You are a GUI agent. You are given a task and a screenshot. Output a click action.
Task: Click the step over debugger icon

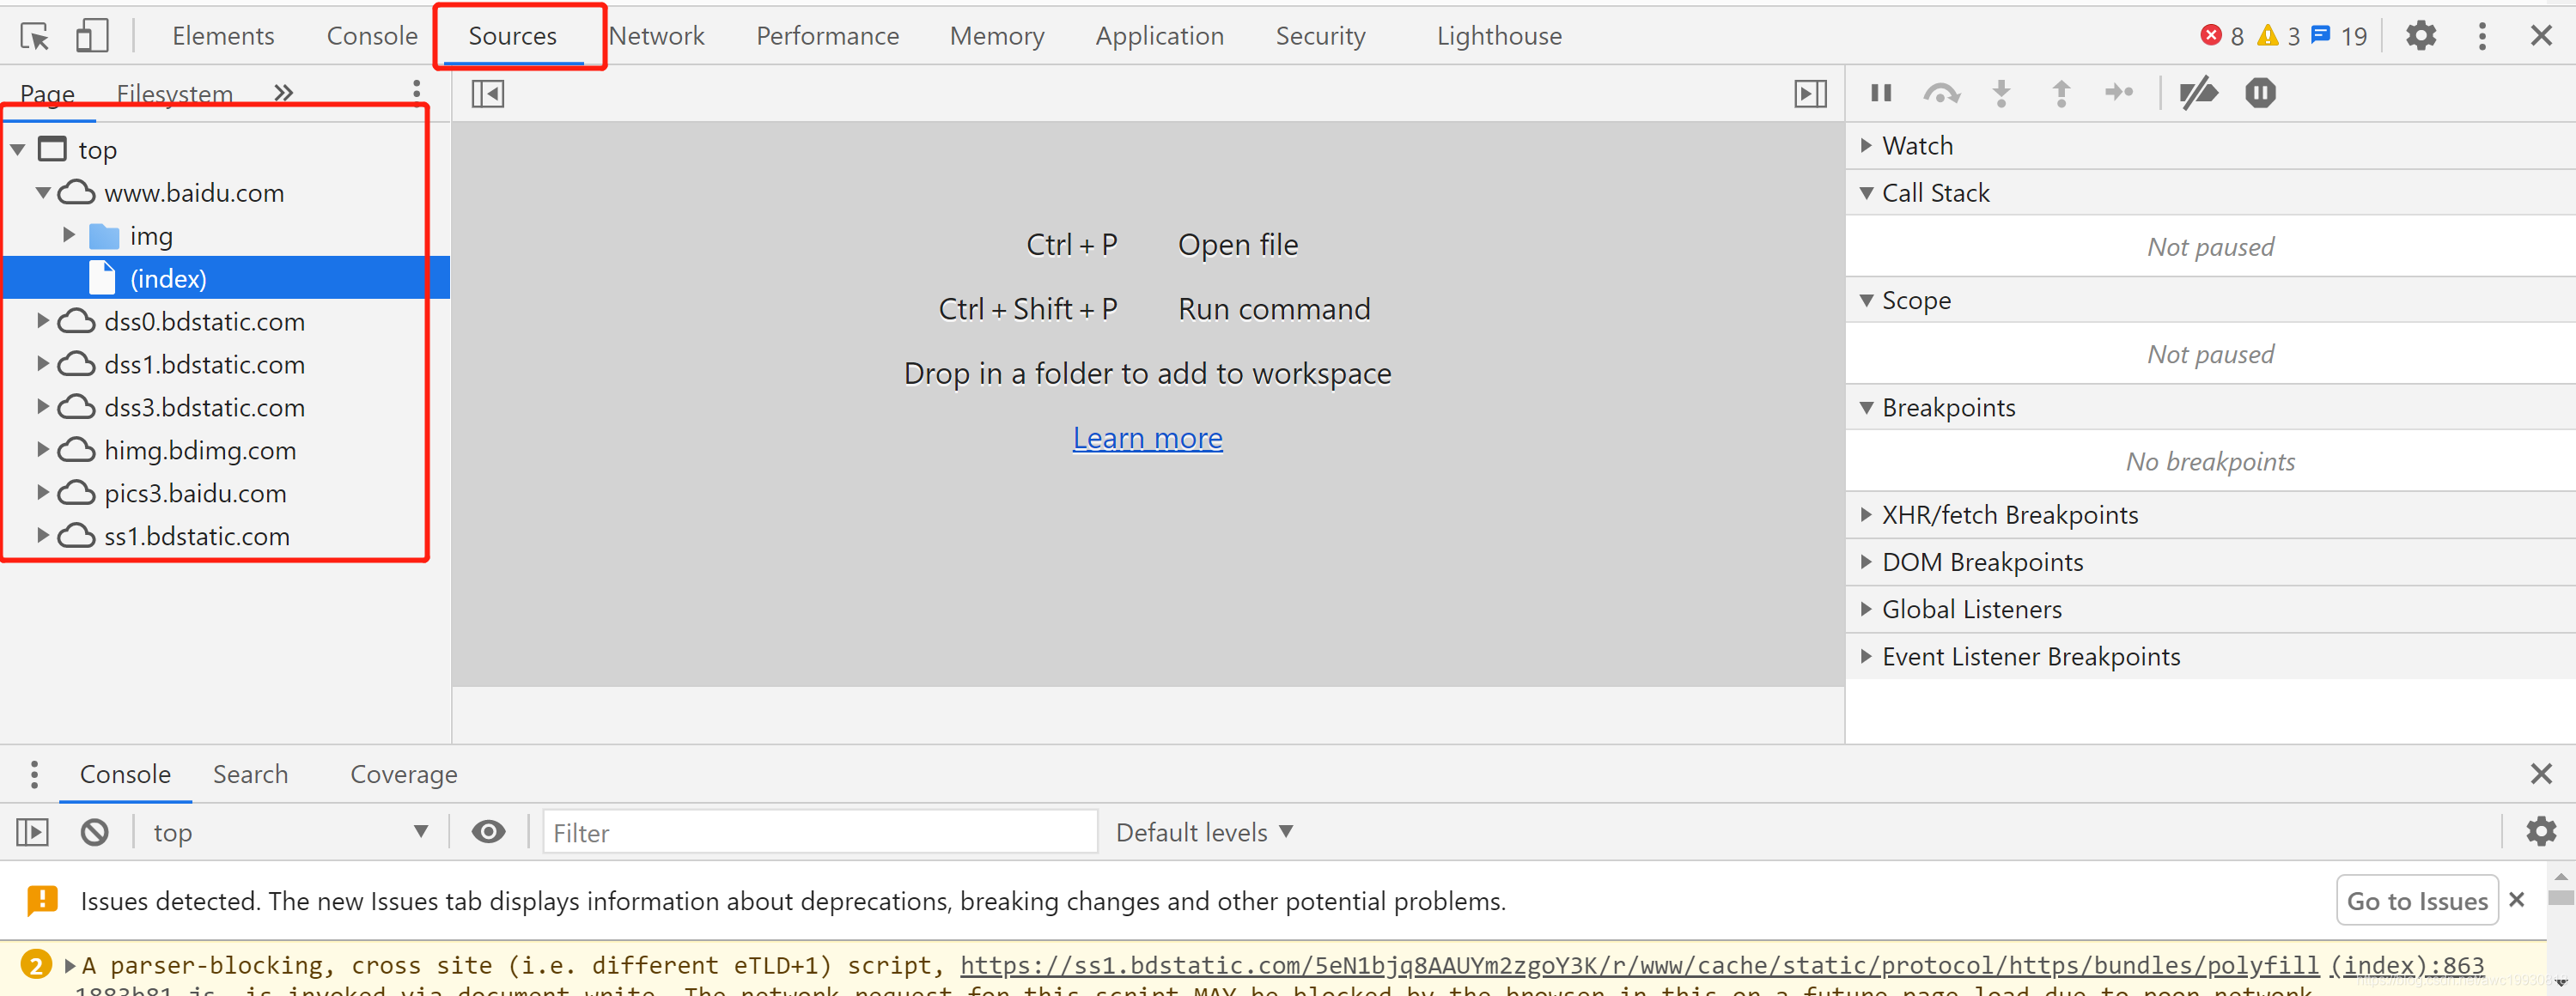pos(1941,94)
